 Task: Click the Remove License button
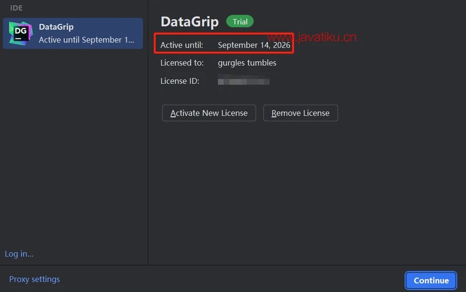(x=300, y=113)
